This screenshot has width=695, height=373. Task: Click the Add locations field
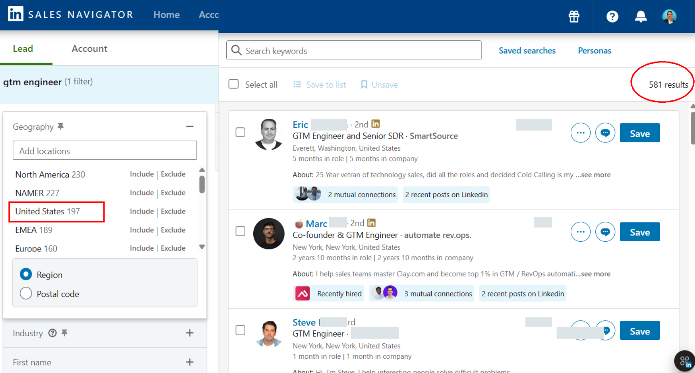tap(105, 151)
